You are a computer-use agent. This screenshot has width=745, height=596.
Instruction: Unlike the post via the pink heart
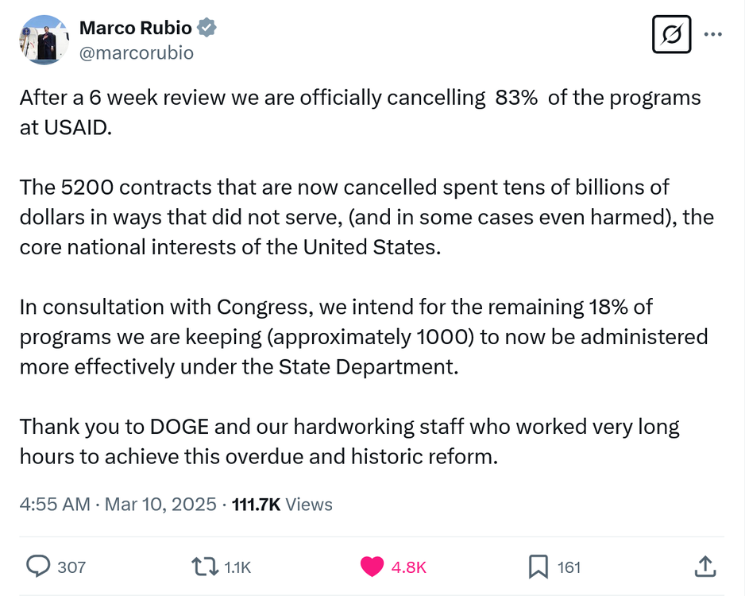coord(372,567)
